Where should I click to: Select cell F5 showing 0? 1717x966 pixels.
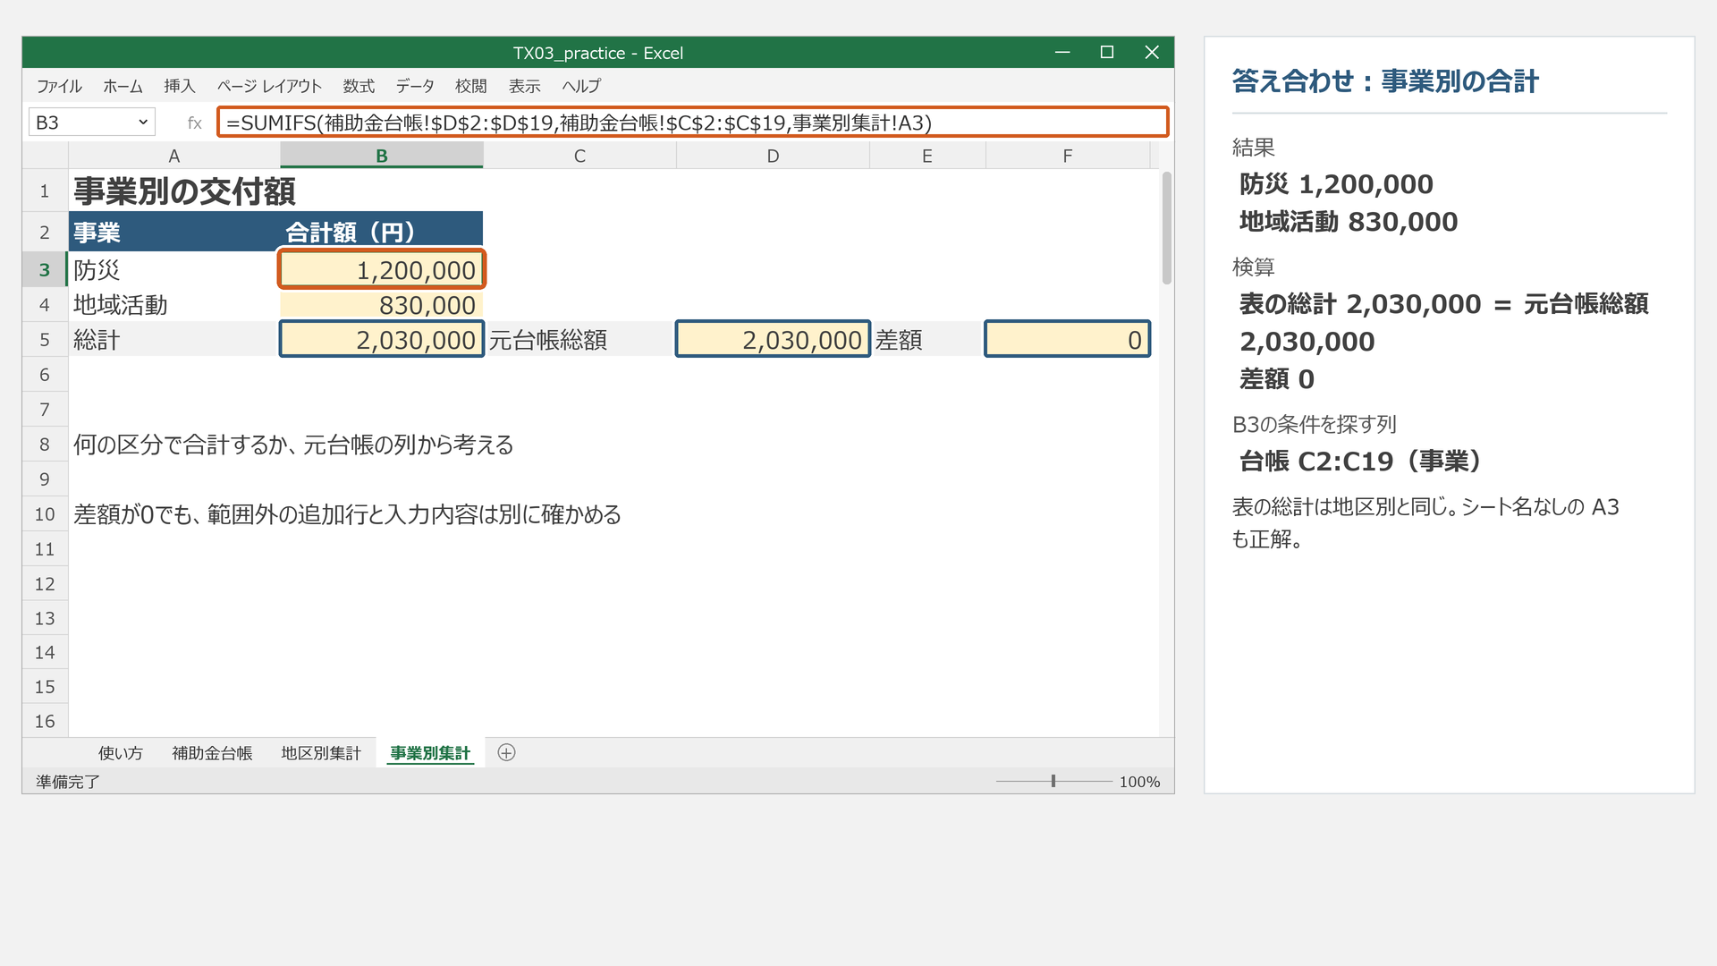pyautogui.click(x=1068, y=340)
